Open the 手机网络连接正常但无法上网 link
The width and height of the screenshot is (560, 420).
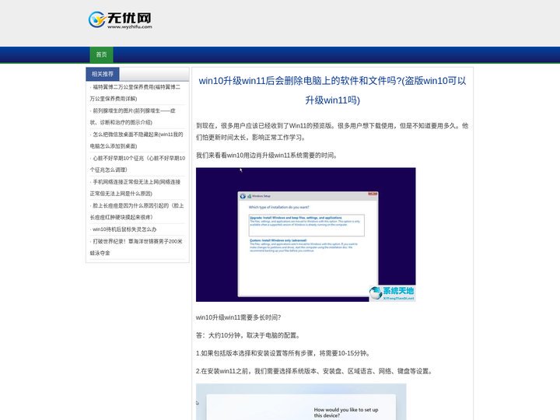tap(135, 187)
